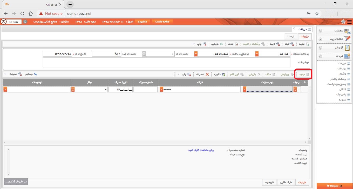Collapse the فرم ها sidebar section

320,56
